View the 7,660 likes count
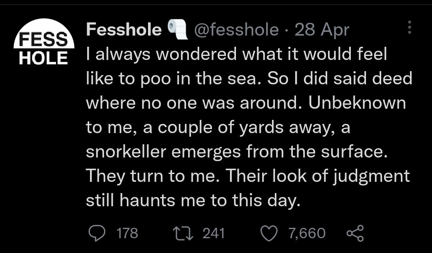Image resolution: width=432 pixels, height=253 pixels. click(308, 233)
